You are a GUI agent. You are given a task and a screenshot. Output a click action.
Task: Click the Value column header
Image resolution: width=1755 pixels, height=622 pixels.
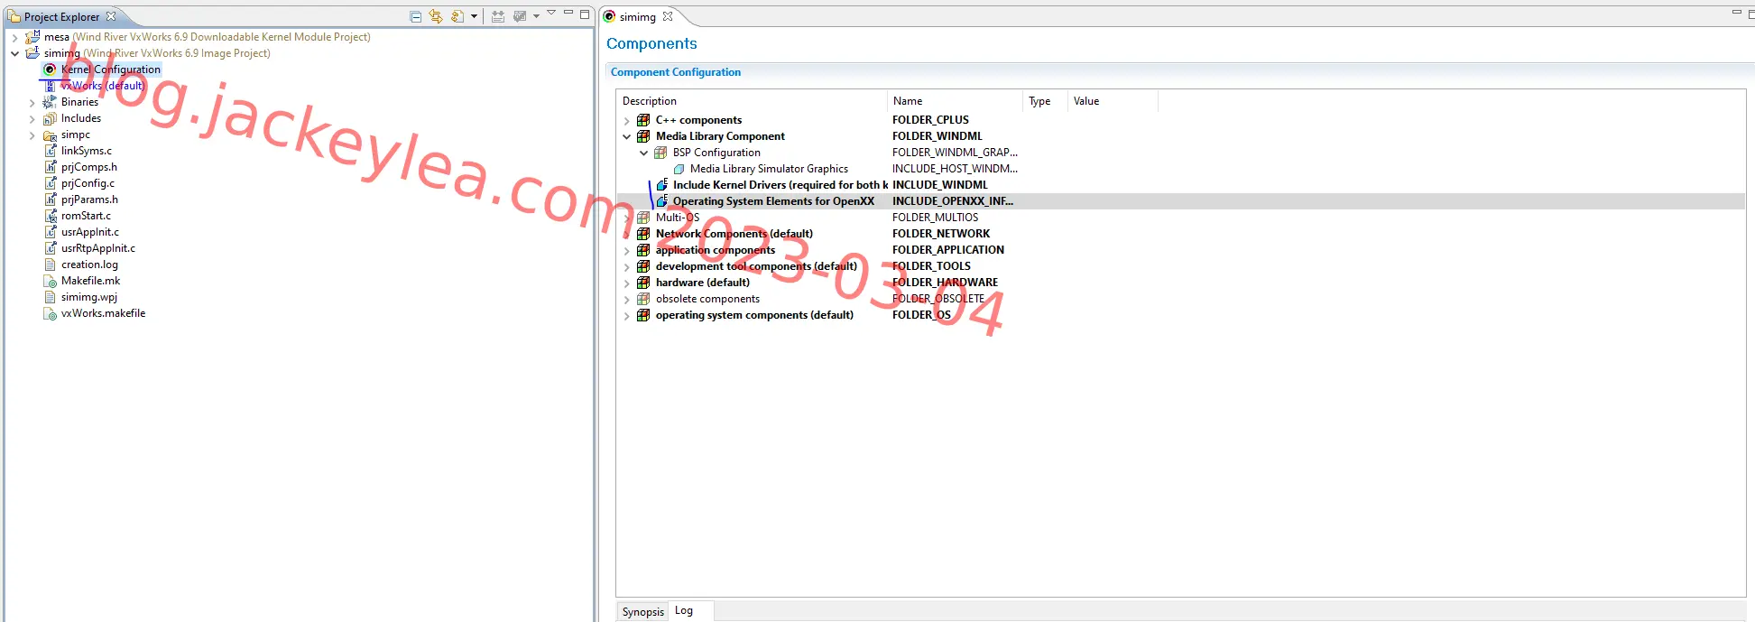1113,101
